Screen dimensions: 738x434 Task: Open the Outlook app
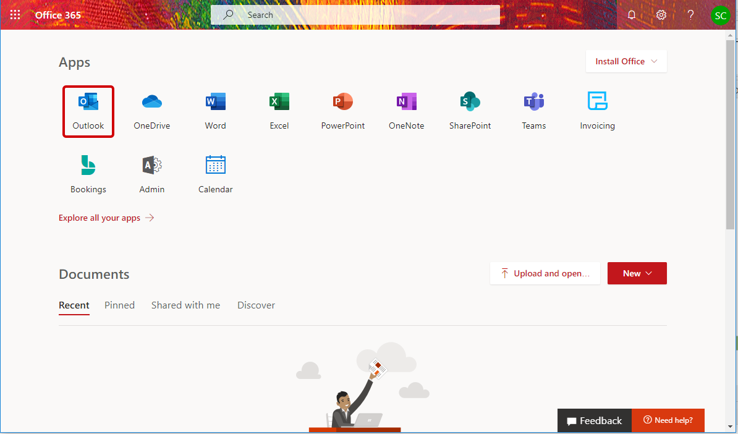pos(88,111)
